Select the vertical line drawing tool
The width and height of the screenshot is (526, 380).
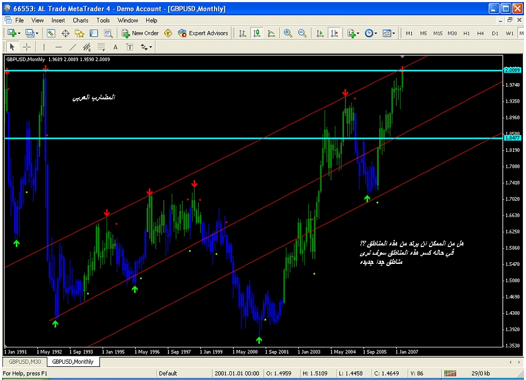point(44,47)
